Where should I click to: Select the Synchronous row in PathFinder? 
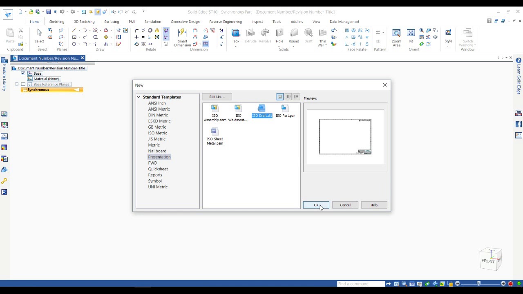click(x=52, y=90)
